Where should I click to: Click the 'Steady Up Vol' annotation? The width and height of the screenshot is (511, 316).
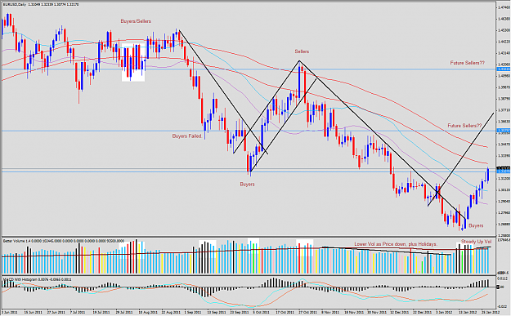pos(476,242)
